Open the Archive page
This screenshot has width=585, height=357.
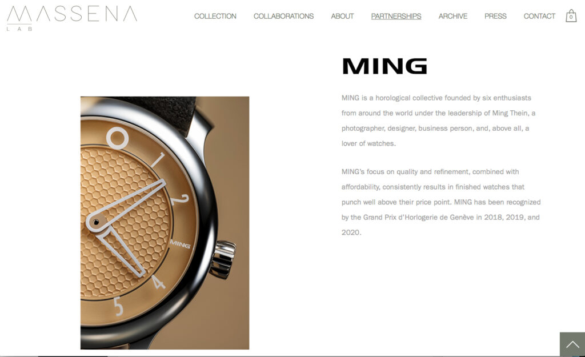452,16
